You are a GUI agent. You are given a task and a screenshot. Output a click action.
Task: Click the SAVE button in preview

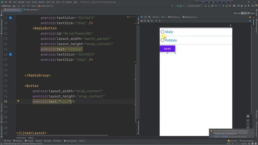(167, 49)
